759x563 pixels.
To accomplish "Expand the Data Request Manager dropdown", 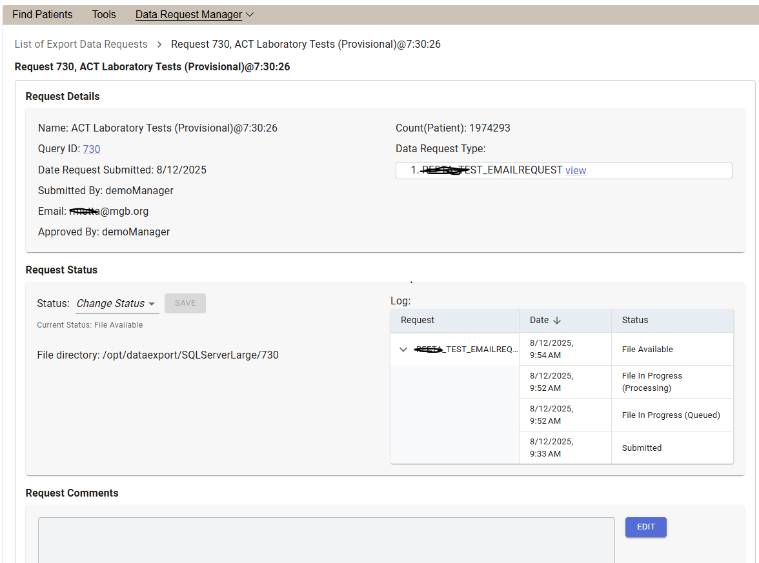I will [194, 14].
